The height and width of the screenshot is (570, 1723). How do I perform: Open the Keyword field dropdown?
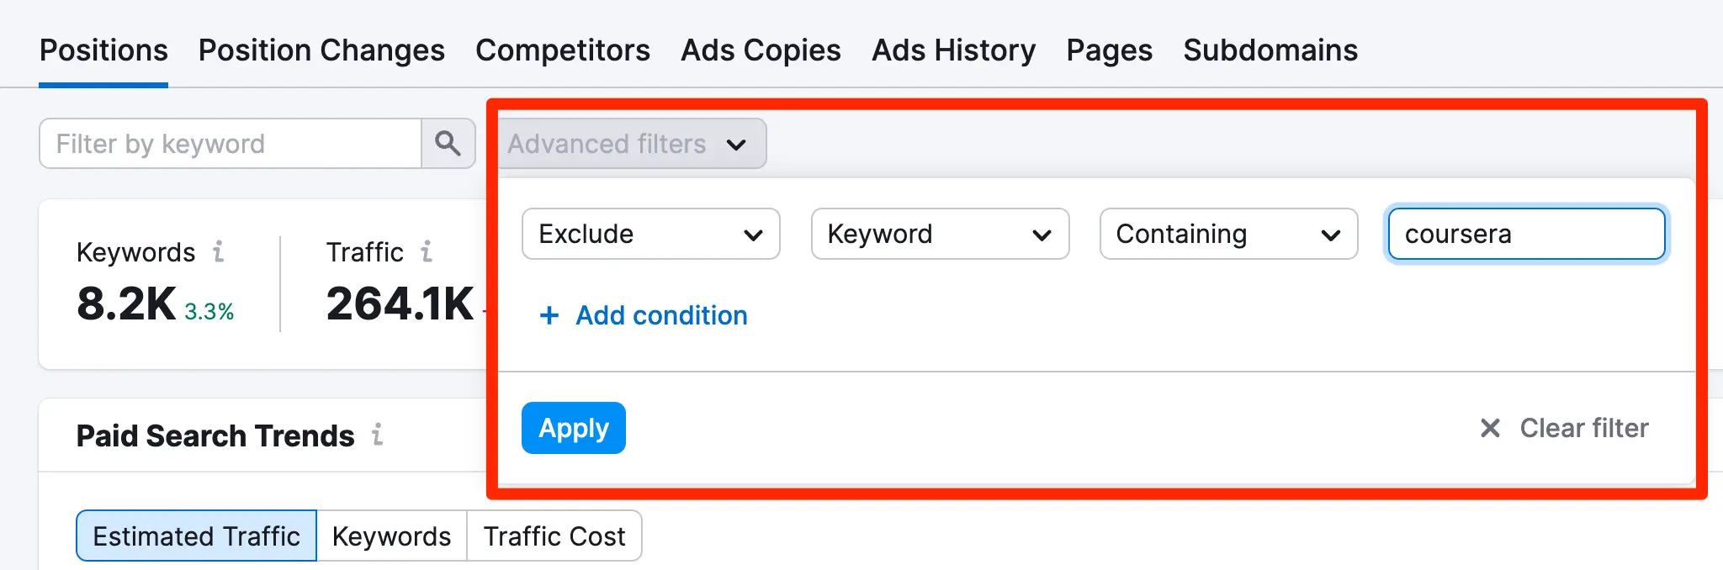click(x=940, y=234)
